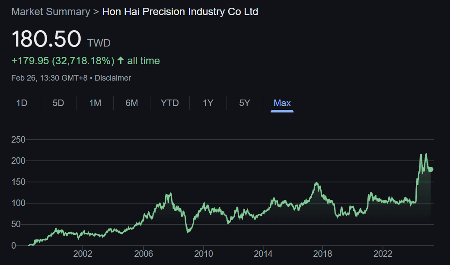Image resolution: width=450 pixels, height=265 pixels.
Task: Select the 5D range tab
Action: point(58,103)
